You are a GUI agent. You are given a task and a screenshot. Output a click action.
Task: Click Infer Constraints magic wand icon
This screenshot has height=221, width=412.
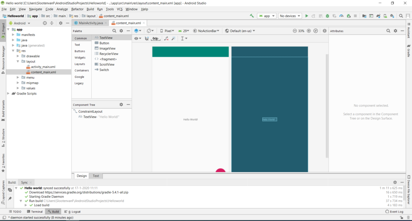pos(173,39)
